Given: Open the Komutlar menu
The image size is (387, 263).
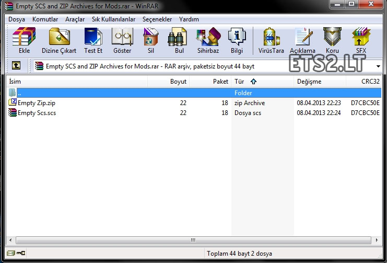Looking at the screenshot, I should pyautogui.click(x=45, y=19).
